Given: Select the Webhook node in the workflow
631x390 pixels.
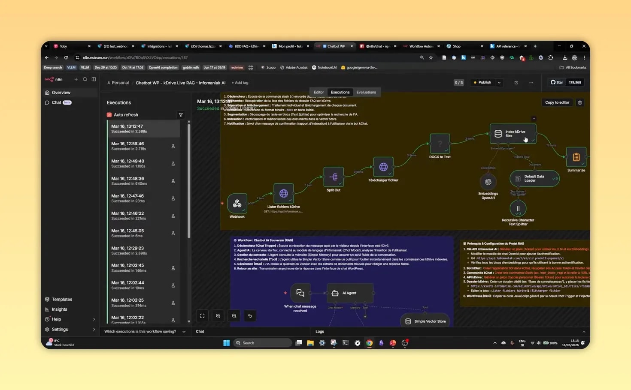Looking at the screenshot, I should [237, 204].
